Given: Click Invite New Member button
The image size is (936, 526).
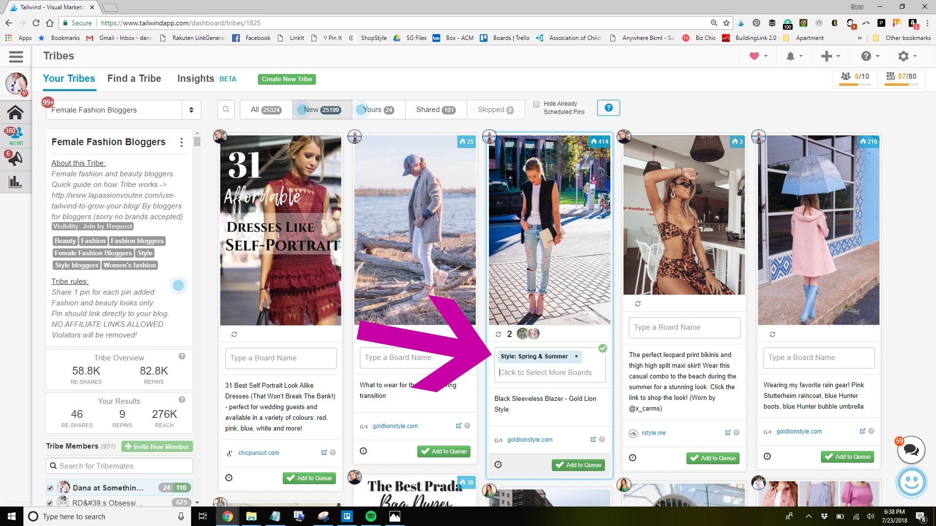Looking at the screenshot, I should pyautogui.click(x=157, y=447).
